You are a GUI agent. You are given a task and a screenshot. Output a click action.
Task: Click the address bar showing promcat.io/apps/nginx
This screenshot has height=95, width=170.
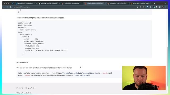click(x=75, y=7)
